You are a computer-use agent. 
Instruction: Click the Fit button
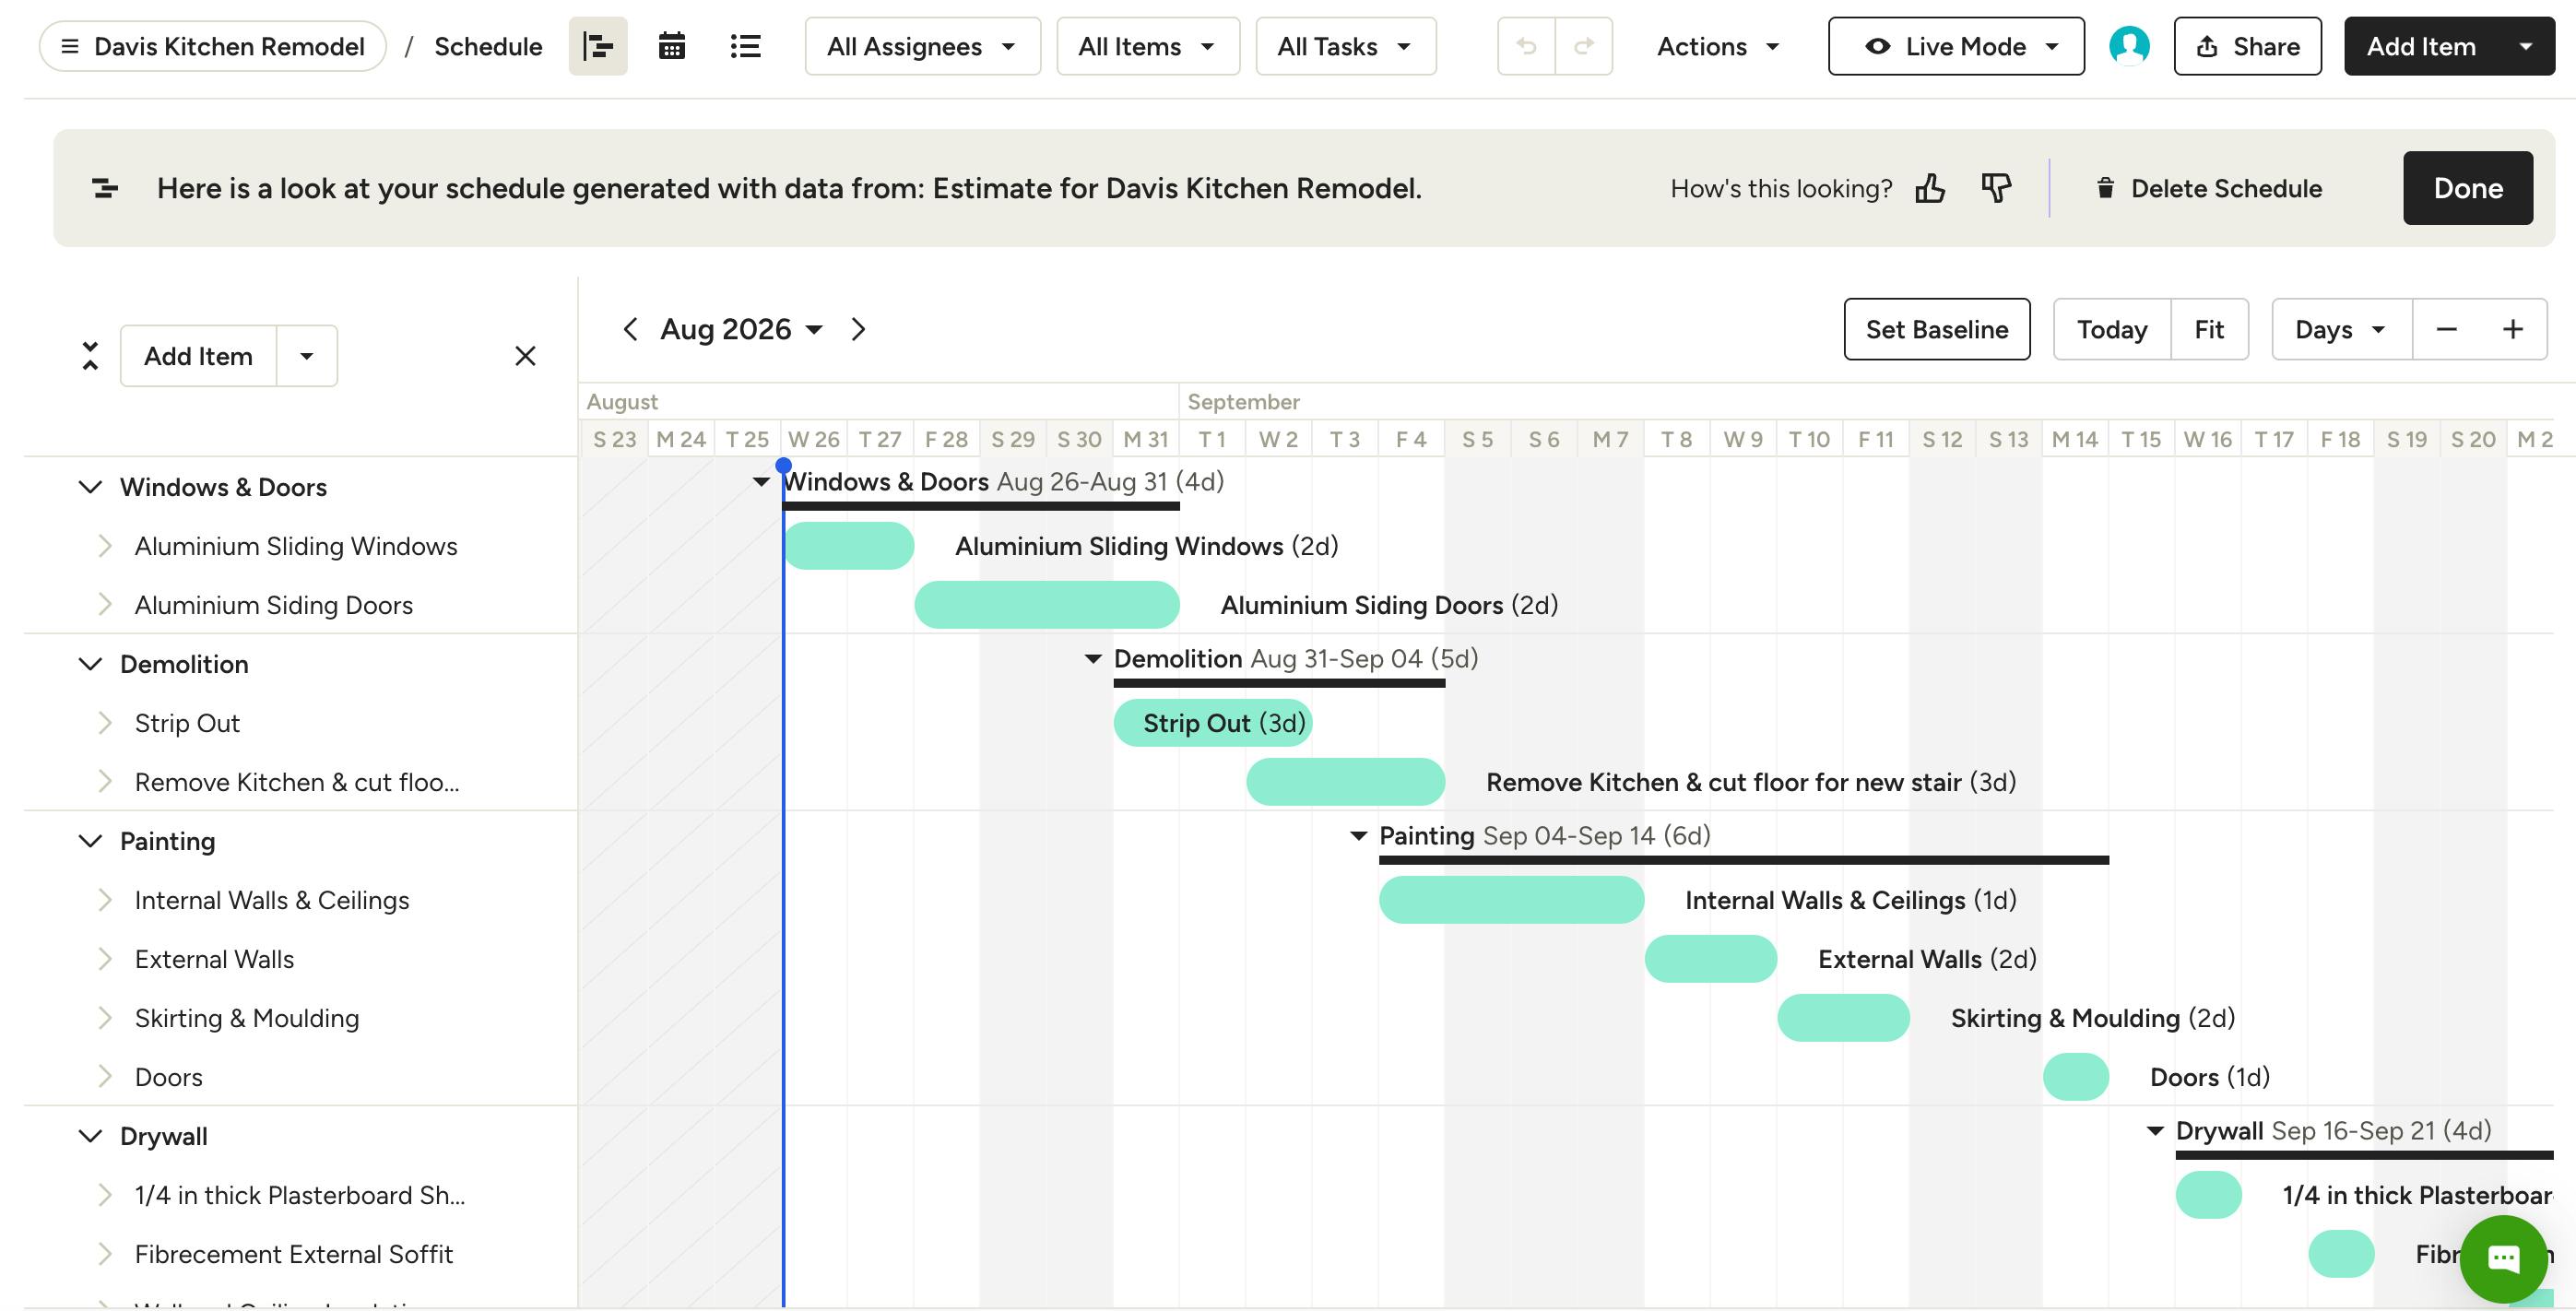pos(2209,329)
